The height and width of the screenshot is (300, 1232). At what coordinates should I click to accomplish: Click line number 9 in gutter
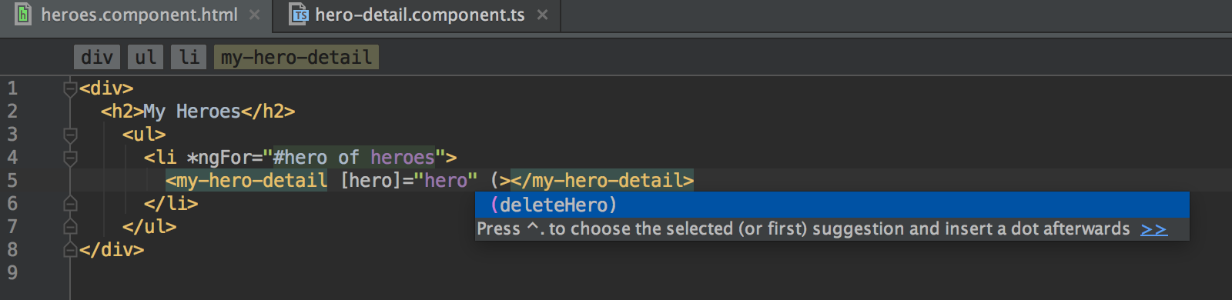pyautogui.click(x=12, y=273)
